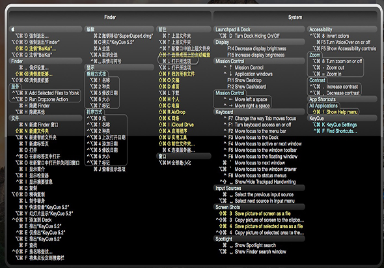This screenshot has height=268, width=384.
Task: Click the yellow 应用程序 entry
Action: click(173, 131)
